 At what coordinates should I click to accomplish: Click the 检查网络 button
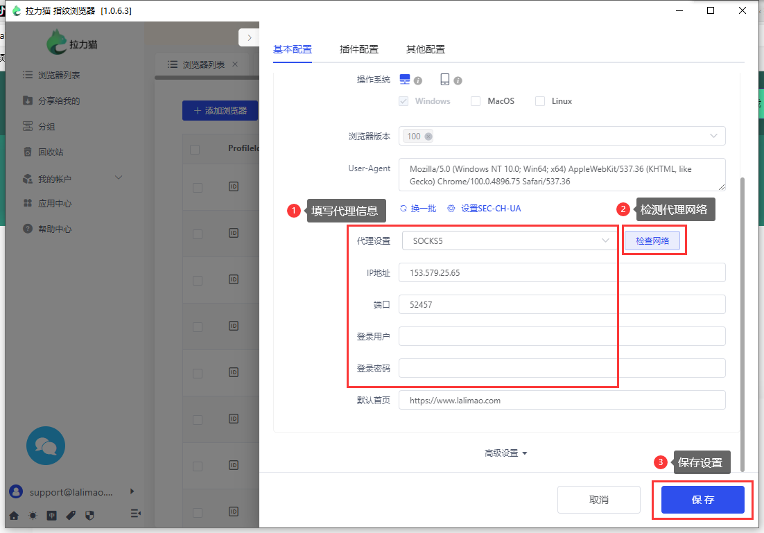pyautogui.click(x=652, y=241)
